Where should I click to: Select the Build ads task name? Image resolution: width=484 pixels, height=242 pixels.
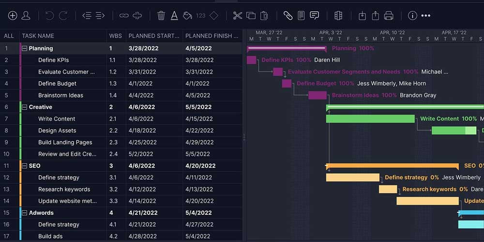pos(50,236)
